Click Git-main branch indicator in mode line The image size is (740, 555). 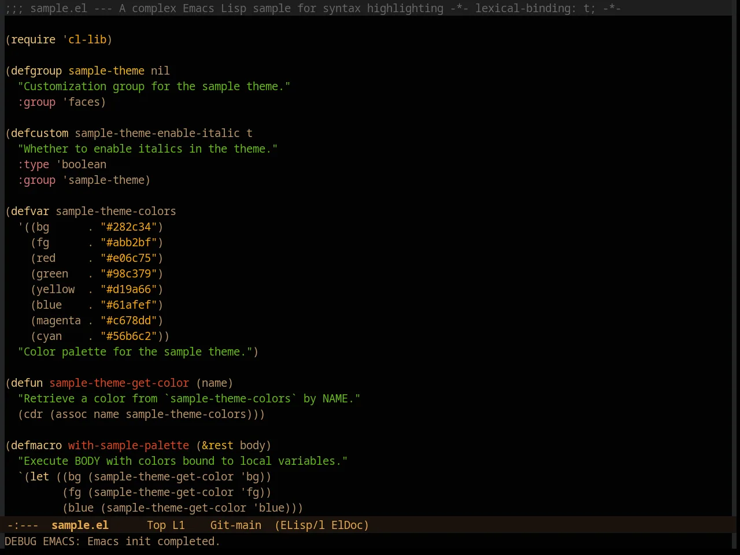(235, 525)
